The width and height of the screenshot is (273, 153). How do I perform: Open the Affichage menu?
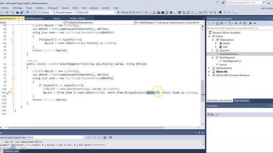17,8
